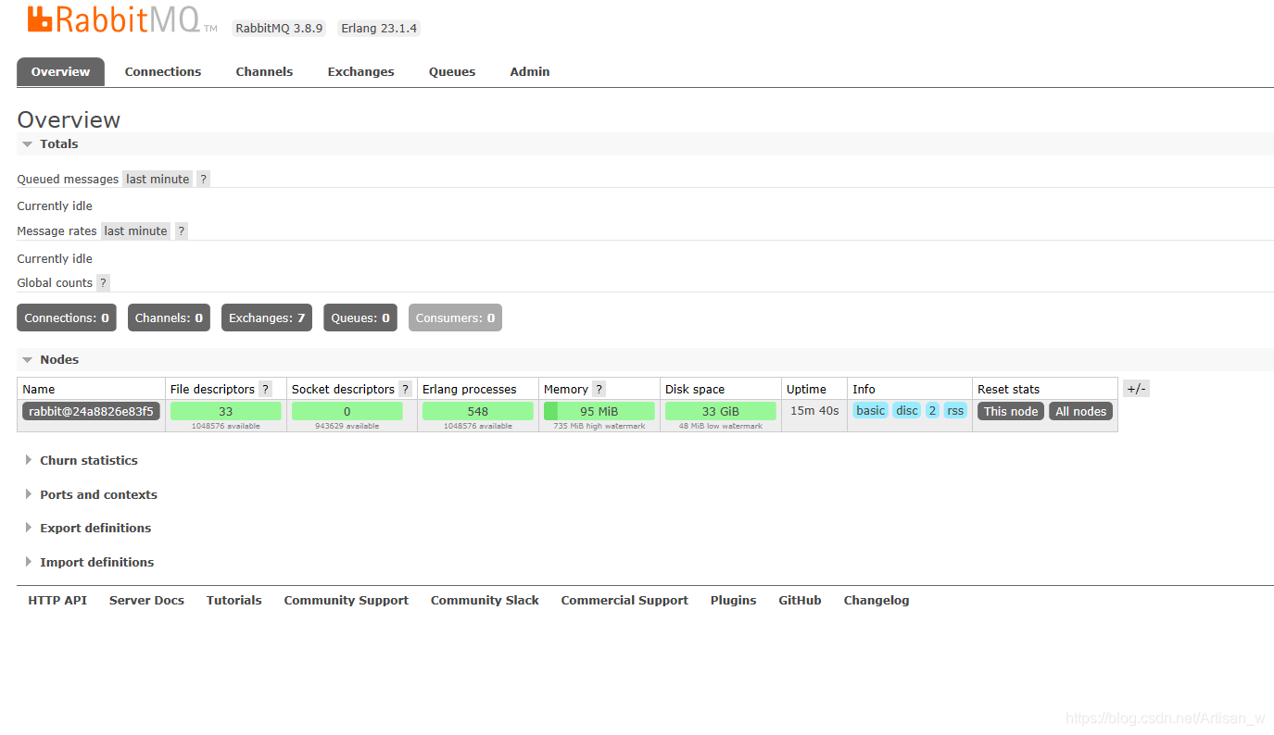Click 48 MiB low watermark text
The height and width of the screenshot is (735, 1274).
[721, 427]
